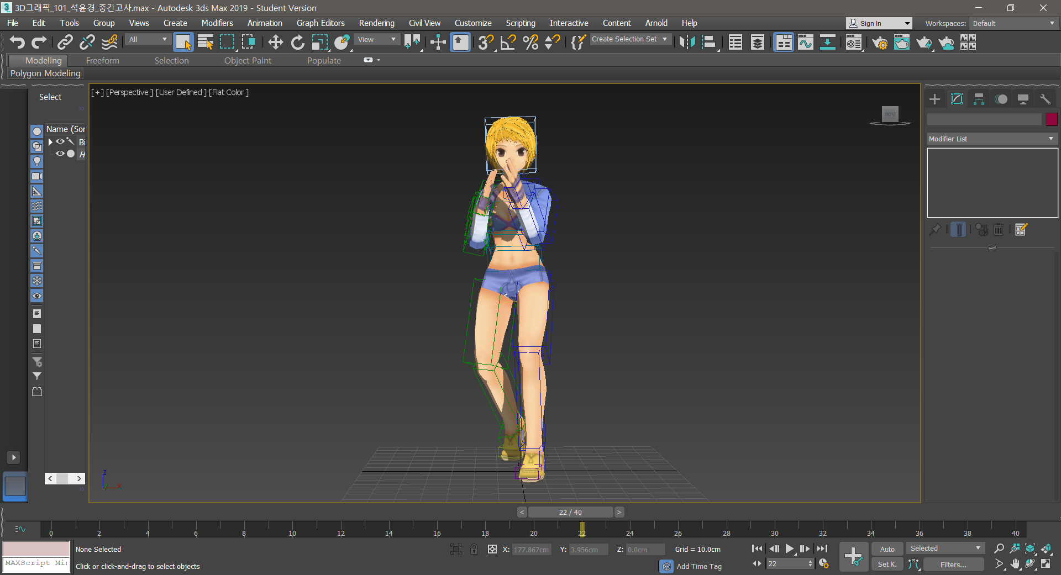Toggle the Scene Explorer
This screenshot has height=575, width=1061.
735,43
